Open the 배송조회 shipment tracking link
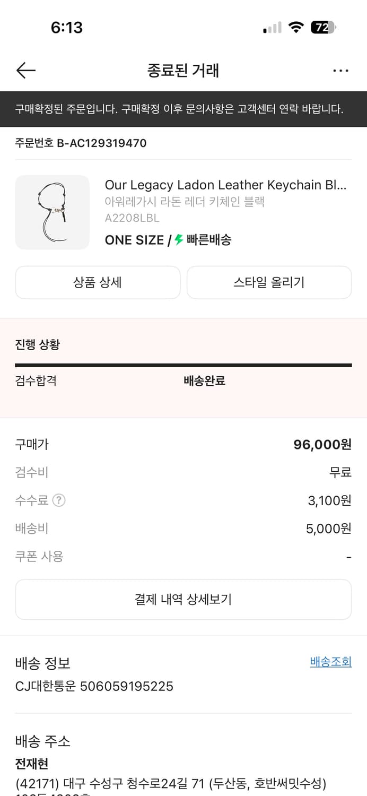 pyautogui.click(x=330, y=662)
